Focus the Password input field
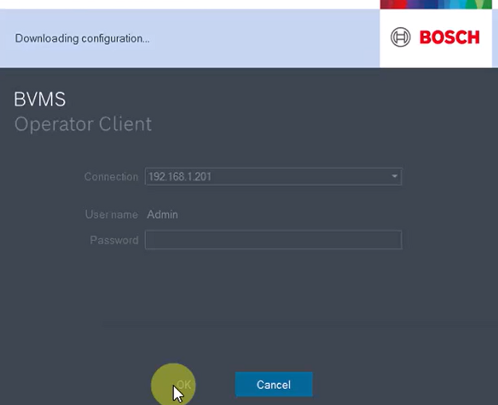498x405 pixels. [273, 240]
